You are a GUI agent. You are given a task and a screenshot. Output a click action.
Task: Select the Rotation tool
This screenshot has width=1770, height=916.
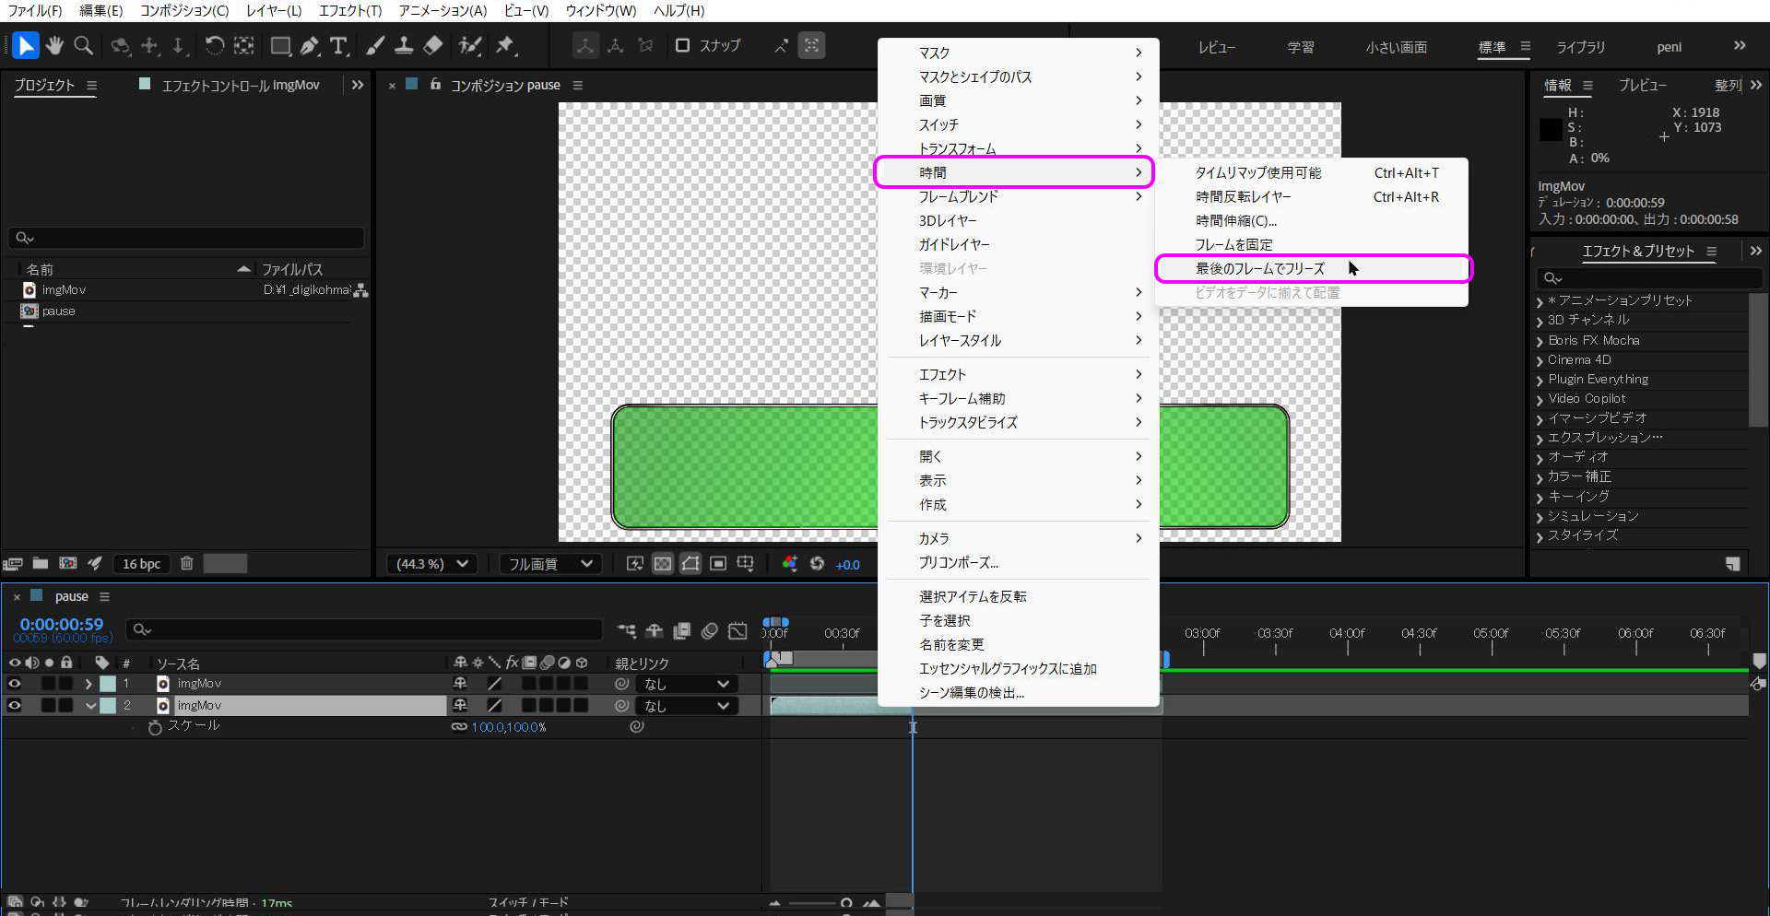coord(214,45)
